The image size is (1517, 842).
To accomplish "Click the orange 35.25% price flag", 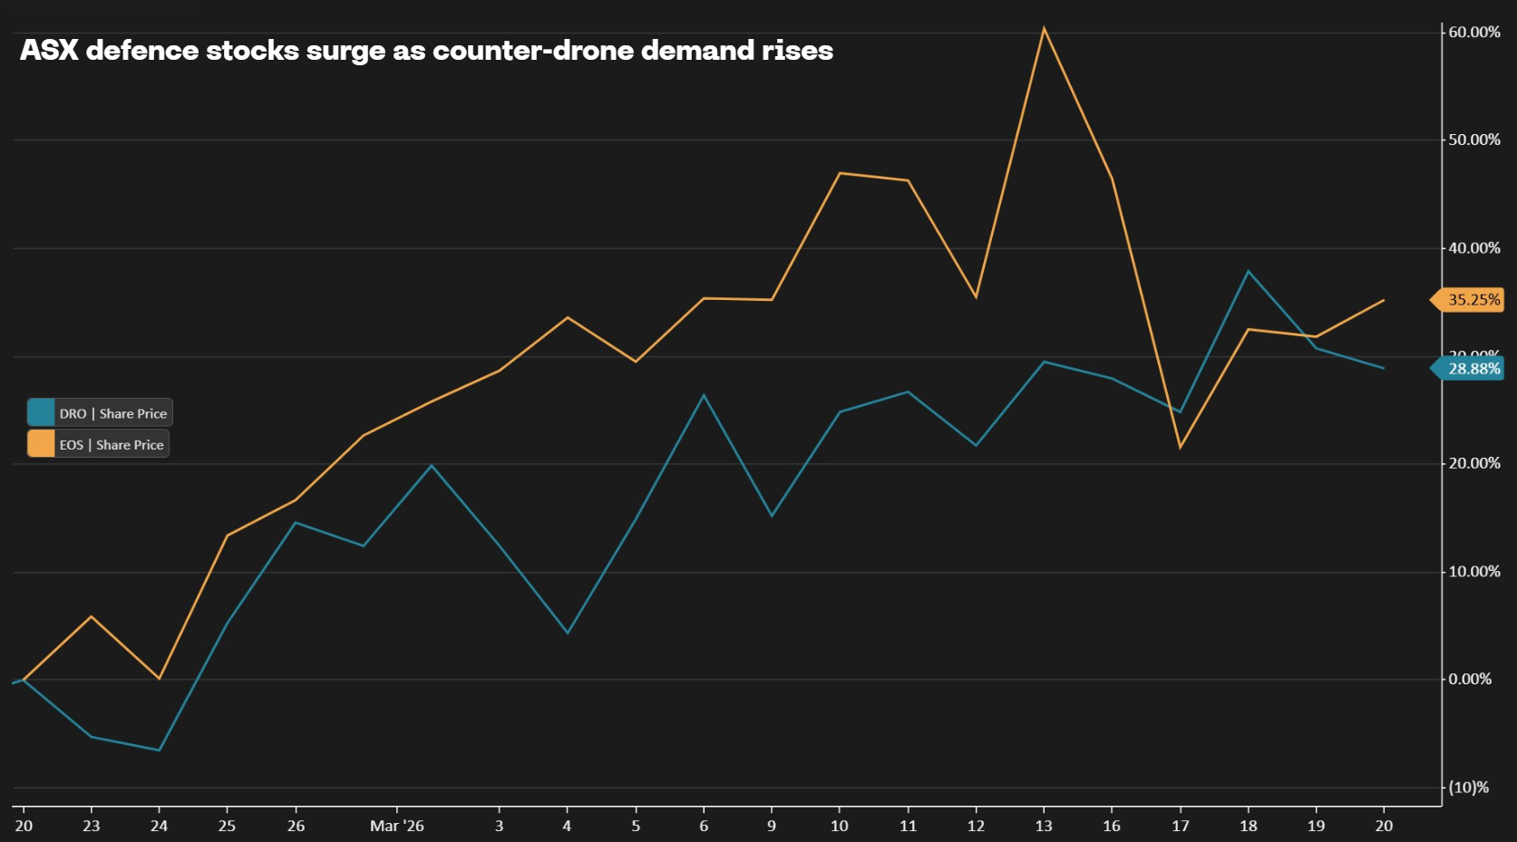I will [x=1465, y=299].
